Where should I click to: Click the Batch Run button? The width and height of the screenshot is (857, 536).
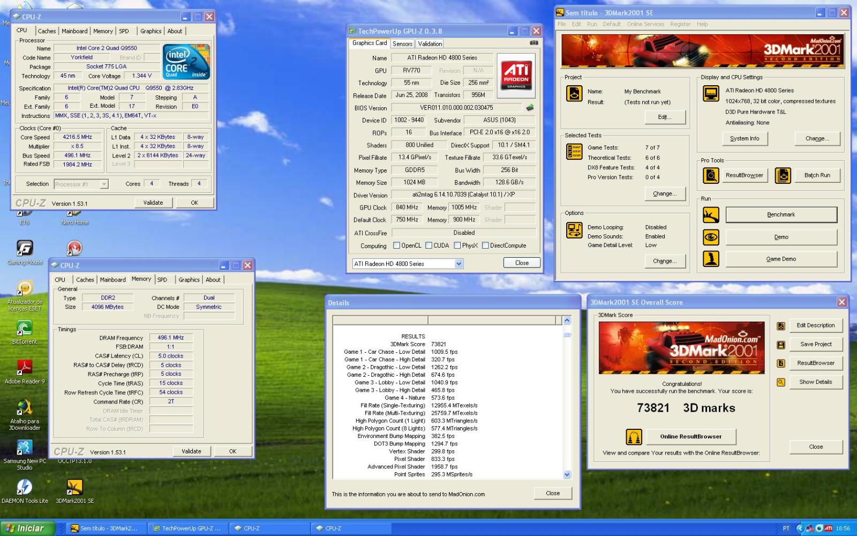[817, 175]
